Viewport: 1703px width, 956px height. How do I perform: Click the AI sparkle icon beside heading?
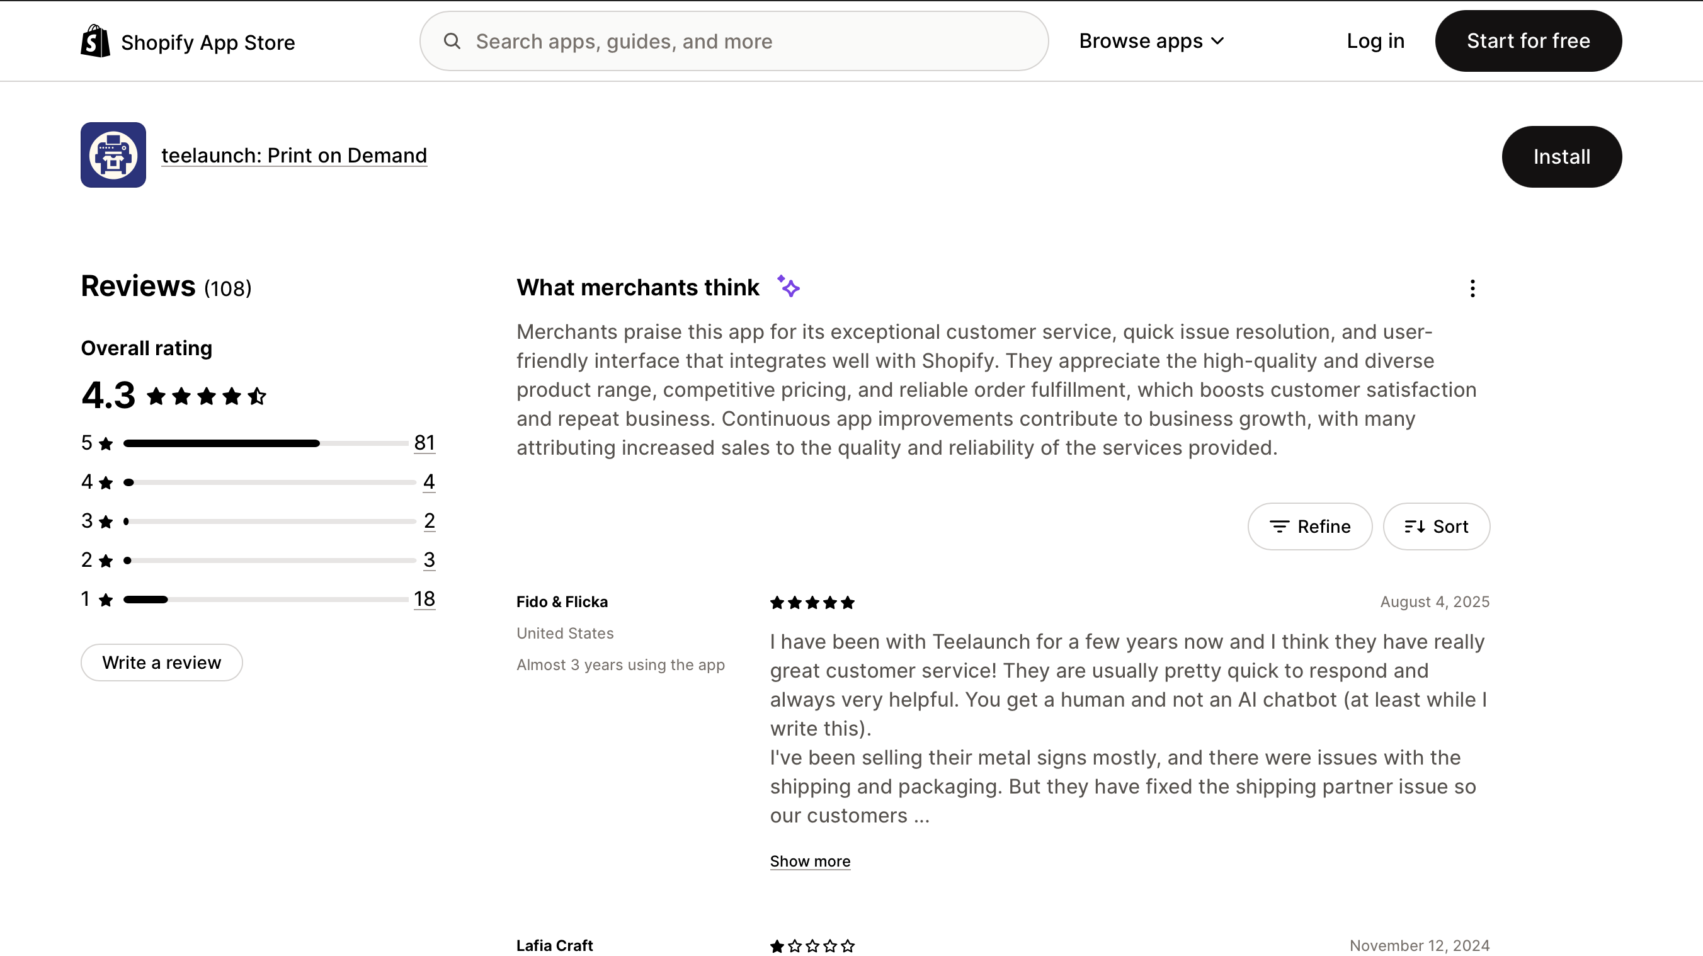[x=788, y=287]
